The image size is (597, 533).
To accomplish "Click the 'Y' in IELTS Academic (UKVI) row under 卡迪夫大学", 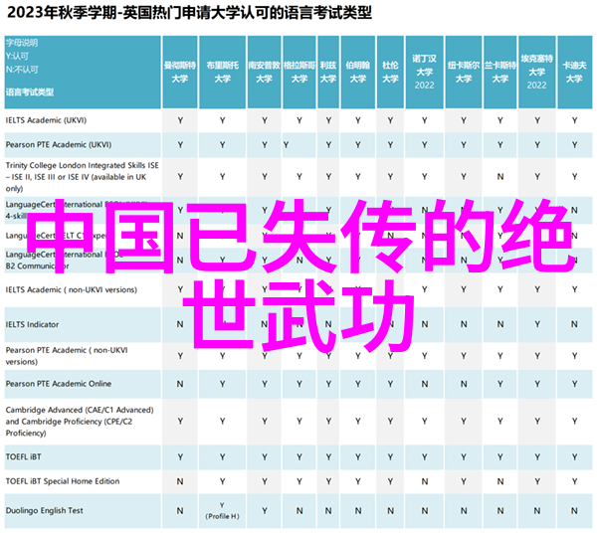I will click(x=574, y=121).
